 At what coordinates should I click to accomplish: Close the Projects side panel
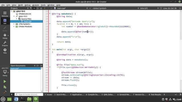click(x=41, y=8)
